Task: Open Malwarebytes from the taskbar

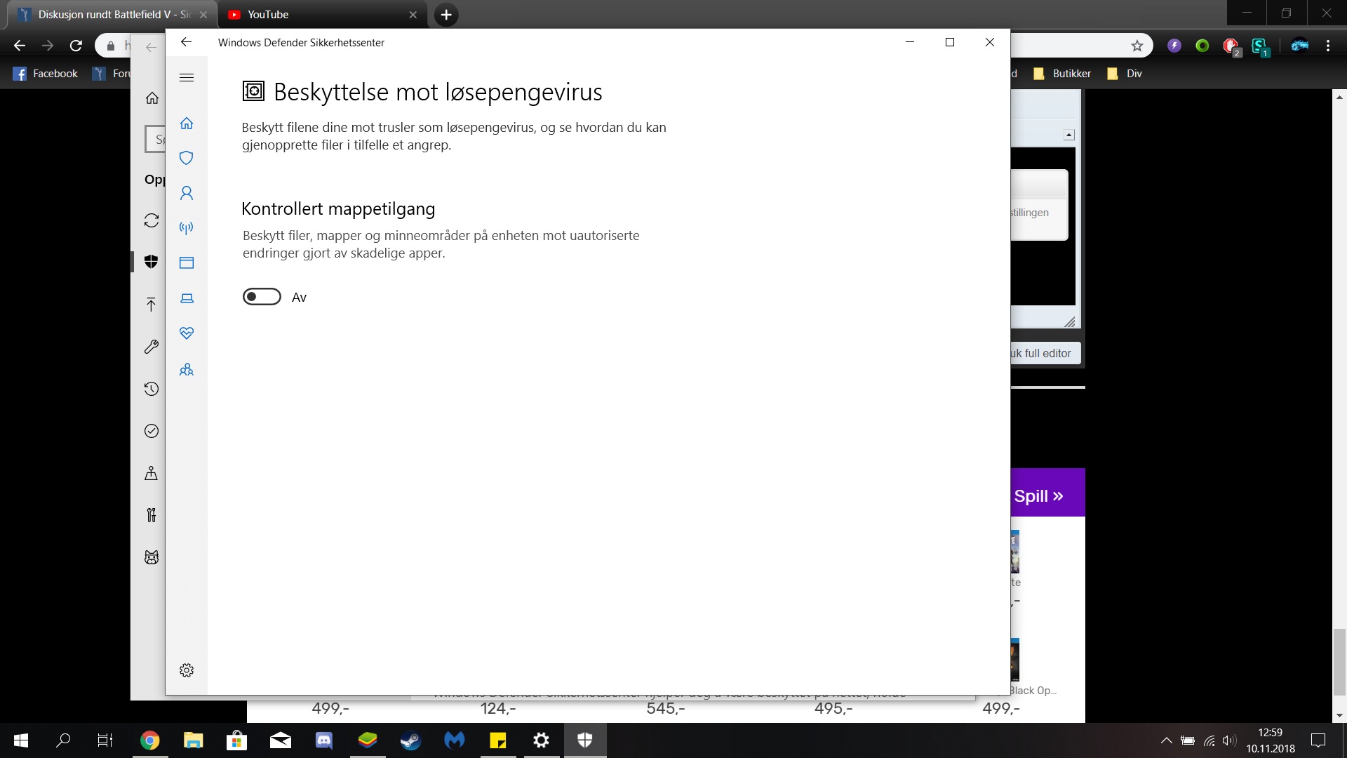Action: point(455,740)
